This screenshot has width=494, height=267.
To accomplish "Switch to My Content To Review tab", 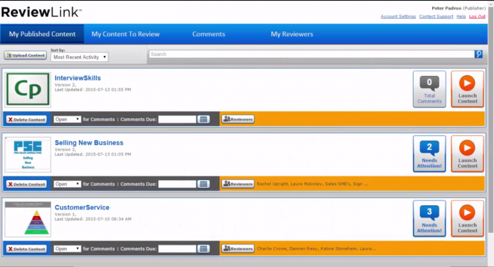I will [x=125, y=34].
